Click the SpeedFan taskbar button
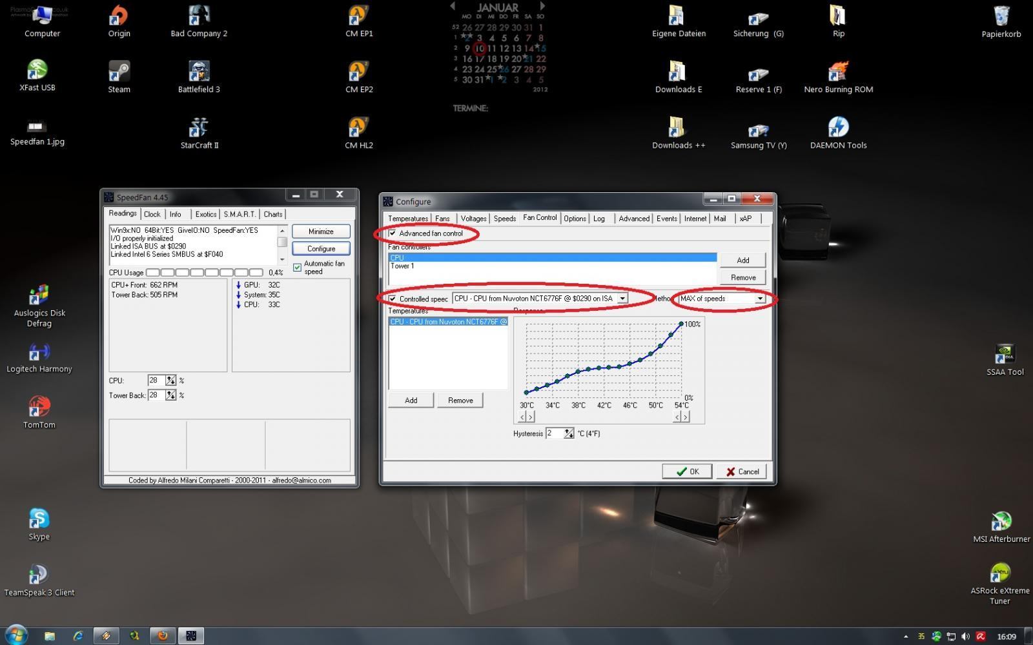 [x=191, y=635]
